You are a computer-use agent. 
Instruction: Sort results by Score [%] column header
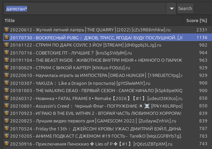pos(196,20)
